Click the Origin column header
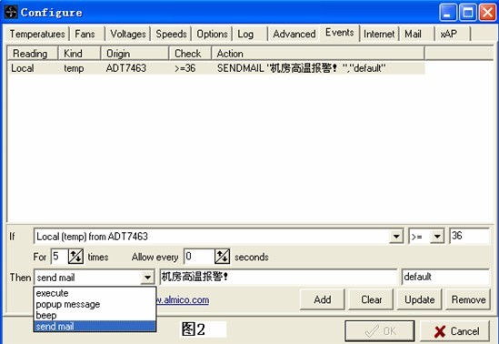The image size is (499, 344). (x=135, y=53)
